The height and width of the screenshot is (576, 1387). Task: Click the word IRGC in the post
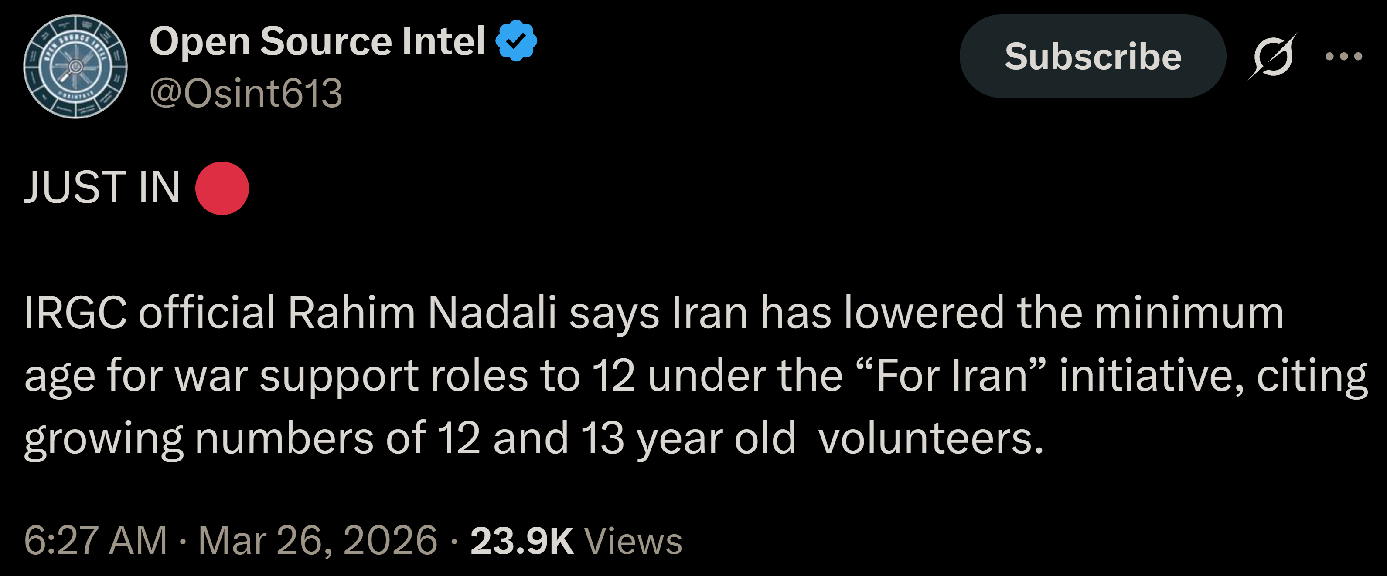[75, 313]
